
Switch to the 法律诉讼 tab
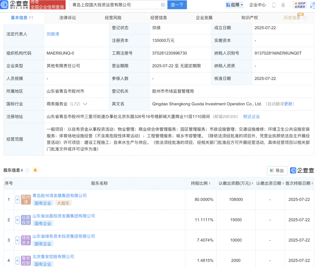(x=68, y=18)
